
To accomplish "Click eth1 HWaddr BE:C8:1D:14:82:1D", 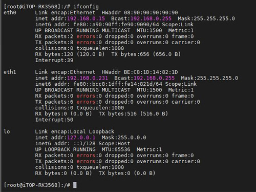I will [x=151, y=72].
